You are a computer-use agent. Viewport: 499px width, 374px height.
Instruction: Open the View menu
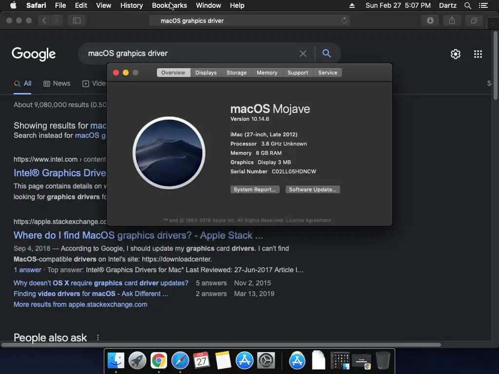[103, 5]
